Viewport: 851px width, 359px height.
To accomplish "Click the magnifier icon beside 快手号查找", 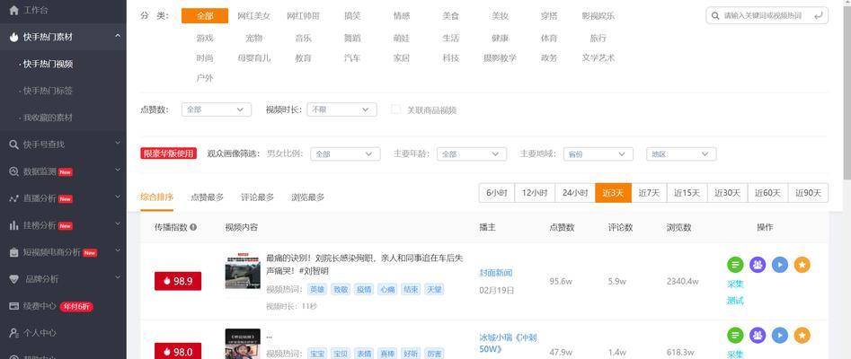I will [14, 144].
